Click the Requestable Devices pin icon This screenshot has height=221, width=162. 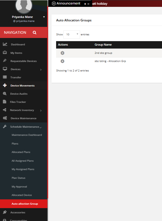point(5,61)
